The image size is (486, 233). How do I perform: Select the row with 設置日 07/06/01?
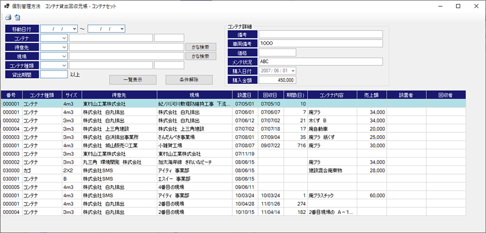pyautogui.click(x=233, y=112)
